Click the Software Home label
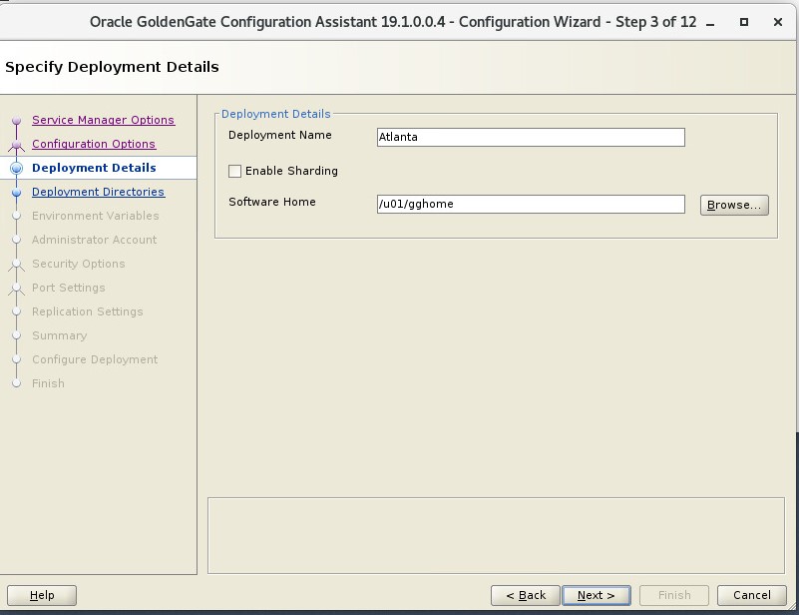799x615 pixels. tap(272, 202)
